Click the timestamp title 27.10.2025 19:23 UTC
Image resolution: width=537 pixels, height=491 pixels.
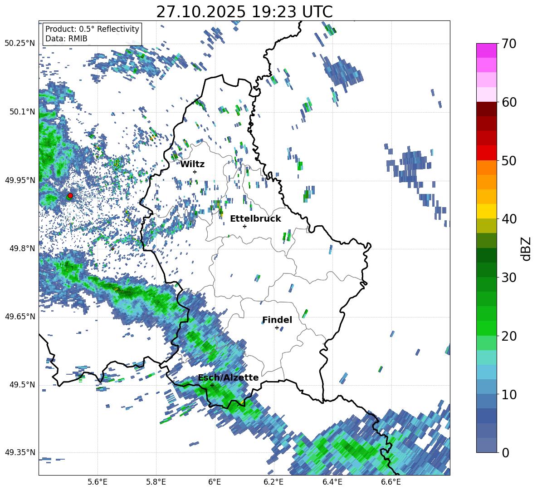click(x=244, y=12)
